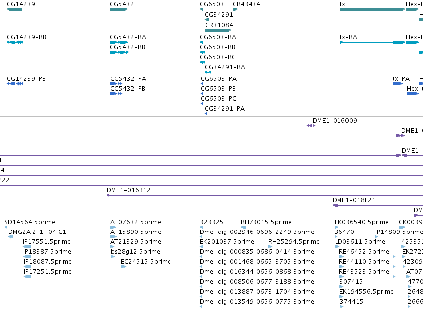Click the CG5432-RA transcript label
The image size is (423, 309).
click(128, 37)
